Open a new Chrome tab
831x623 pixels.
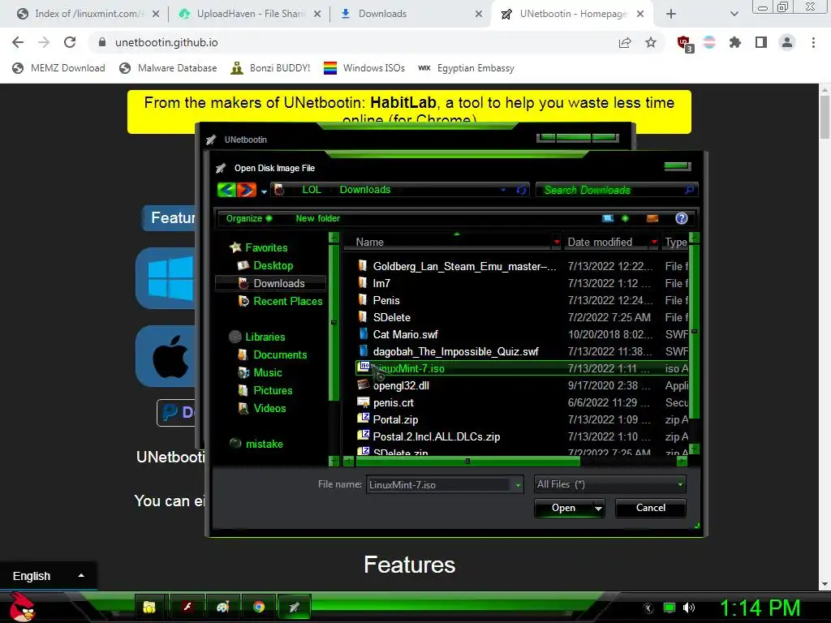[x=671, y=14]
